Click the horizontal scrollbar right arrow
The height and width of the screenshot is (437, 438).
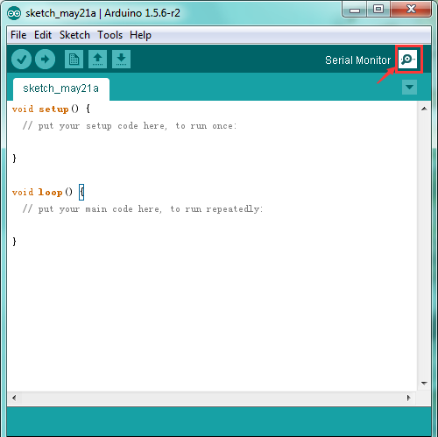coord(409,398)
